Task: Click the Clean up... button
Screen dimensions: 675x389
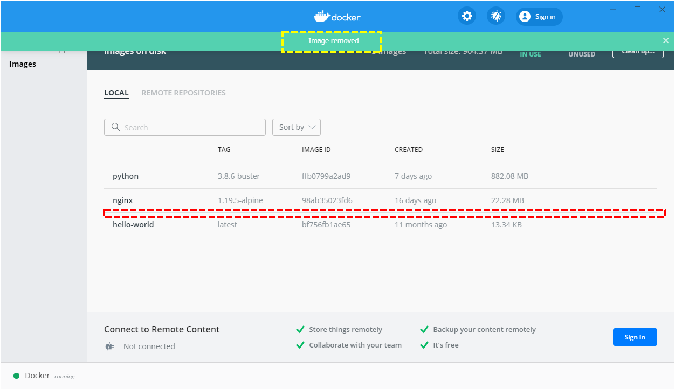Action: (638, 52)
